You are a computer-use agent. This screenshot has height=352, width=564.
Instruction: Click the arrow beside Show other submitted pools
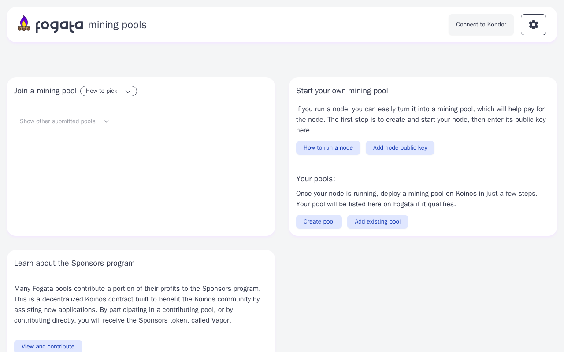[106, 121]
